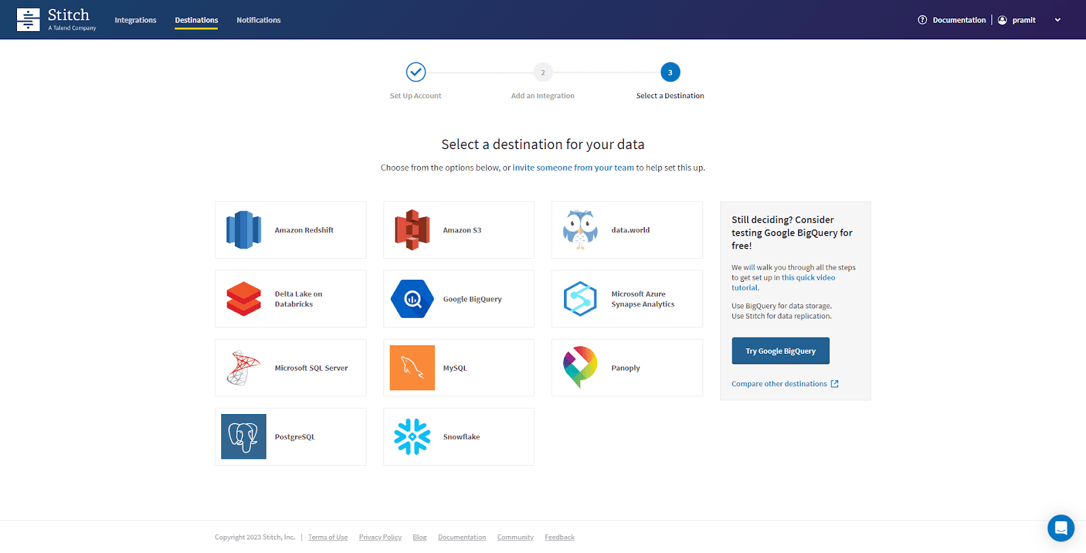
Task: Select the Amazon S3 icon
Action: point(412,230)
